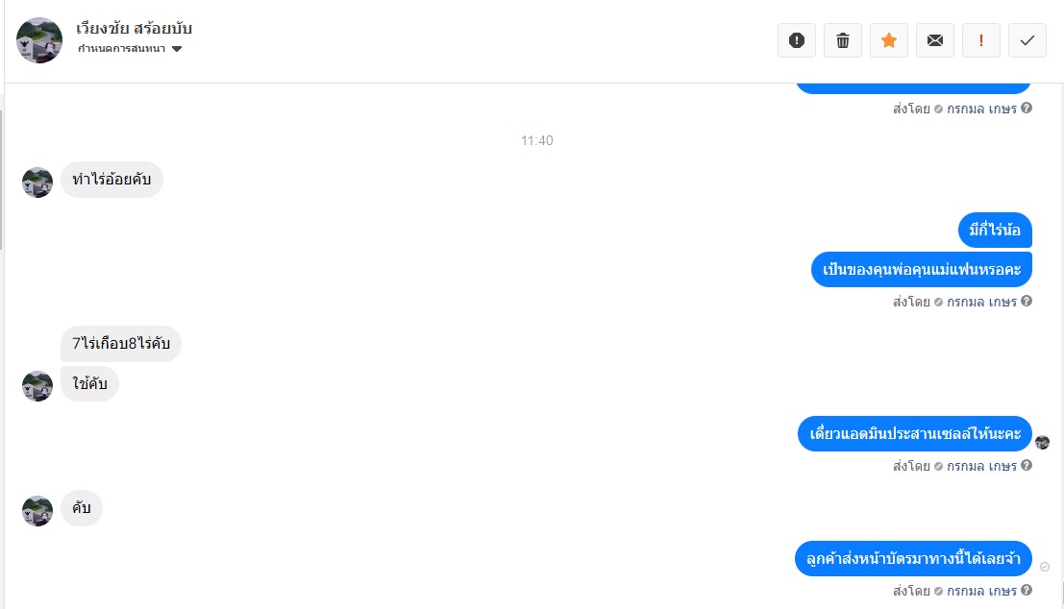
Task: Open เวียงชัย สร้อยบับ profile picture in header
Action: (39, 40)
